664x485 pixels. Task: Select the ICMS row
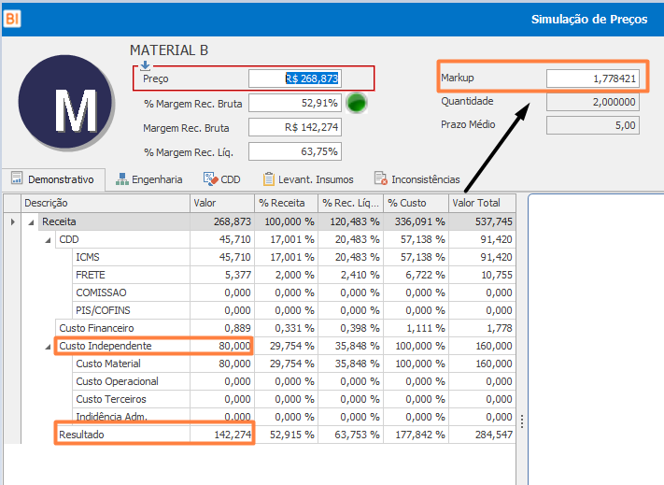click(x=294, y=257)
